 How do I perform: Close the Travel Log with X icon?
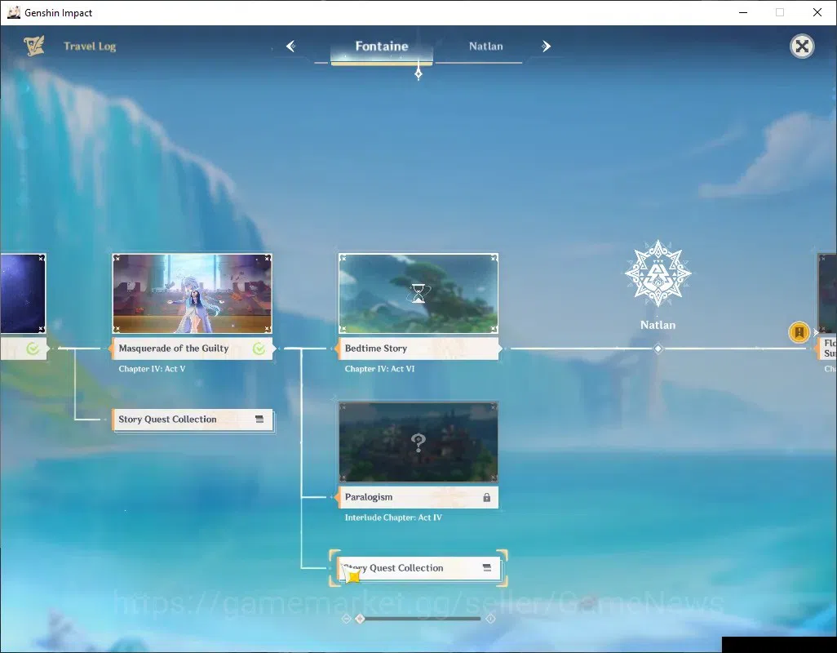(802, 47)
